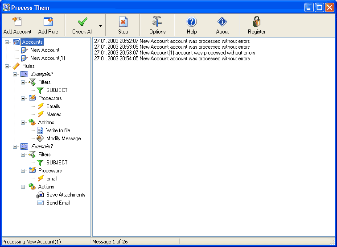Click the email lightning bolt icon
Screen dimensions: 337x247
click(41, 179)
